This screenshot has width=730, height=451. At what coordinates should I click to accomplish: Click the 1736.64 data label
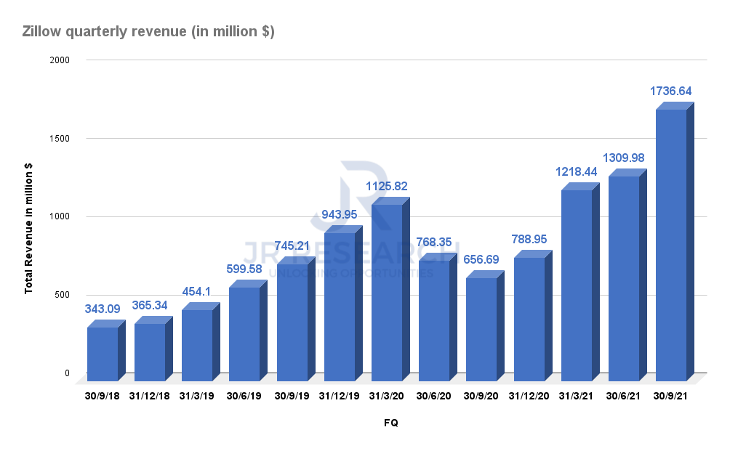point(671,92)
